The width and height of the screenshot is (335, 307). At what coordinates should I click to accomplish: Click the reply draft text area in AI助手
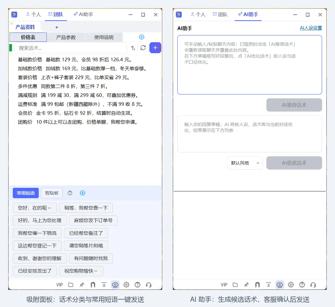[249, 134]
